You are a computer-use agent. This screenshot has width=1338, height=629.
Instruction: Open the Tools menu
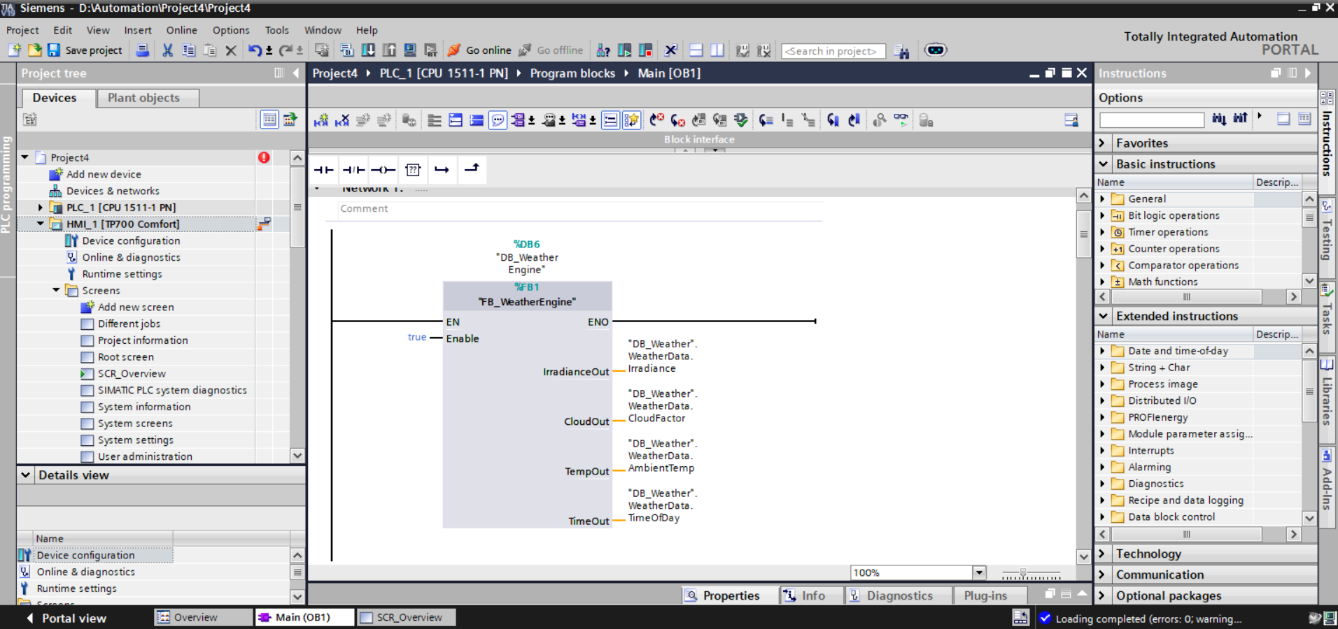(x=277, y=30)
